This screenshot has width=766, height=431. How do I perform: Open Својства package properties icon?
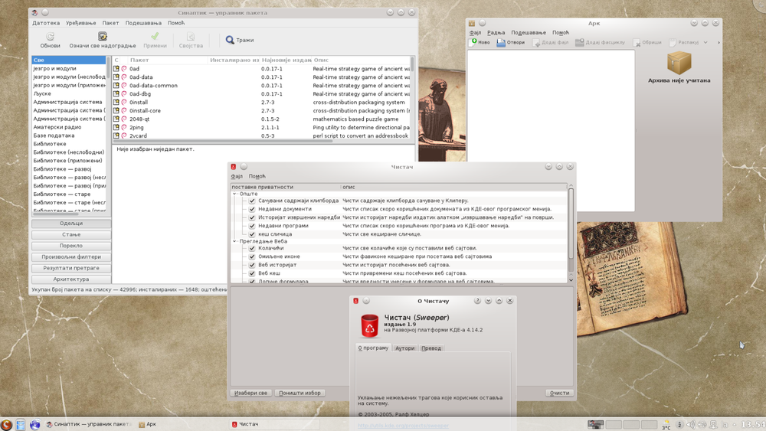click(191, 36)
